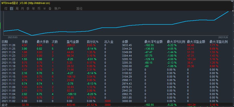Switch to the 综 summary tab
The width and height of the screenshot is (234, 107).
pyautogui.click(x=6, y=9)
